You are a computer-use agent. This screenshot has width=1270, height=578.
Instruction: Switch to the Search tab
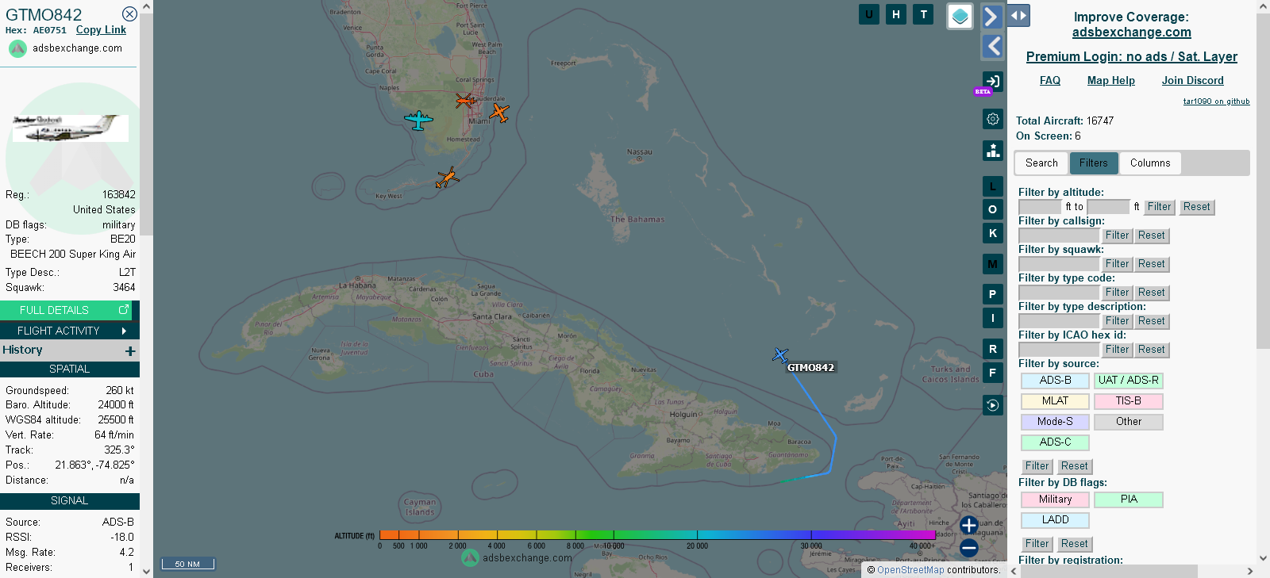tap(1041, 163)
